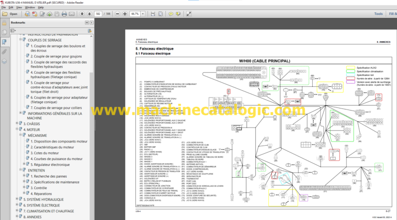Open the bookmarks options menu dropdown
Screen dimensions: 397x220
tap(13, 30)
